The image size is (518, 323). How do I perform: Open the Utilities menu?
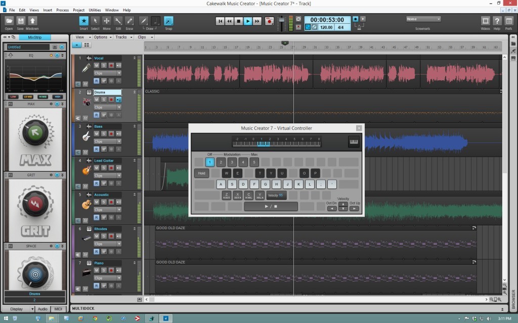click(95, 10)
